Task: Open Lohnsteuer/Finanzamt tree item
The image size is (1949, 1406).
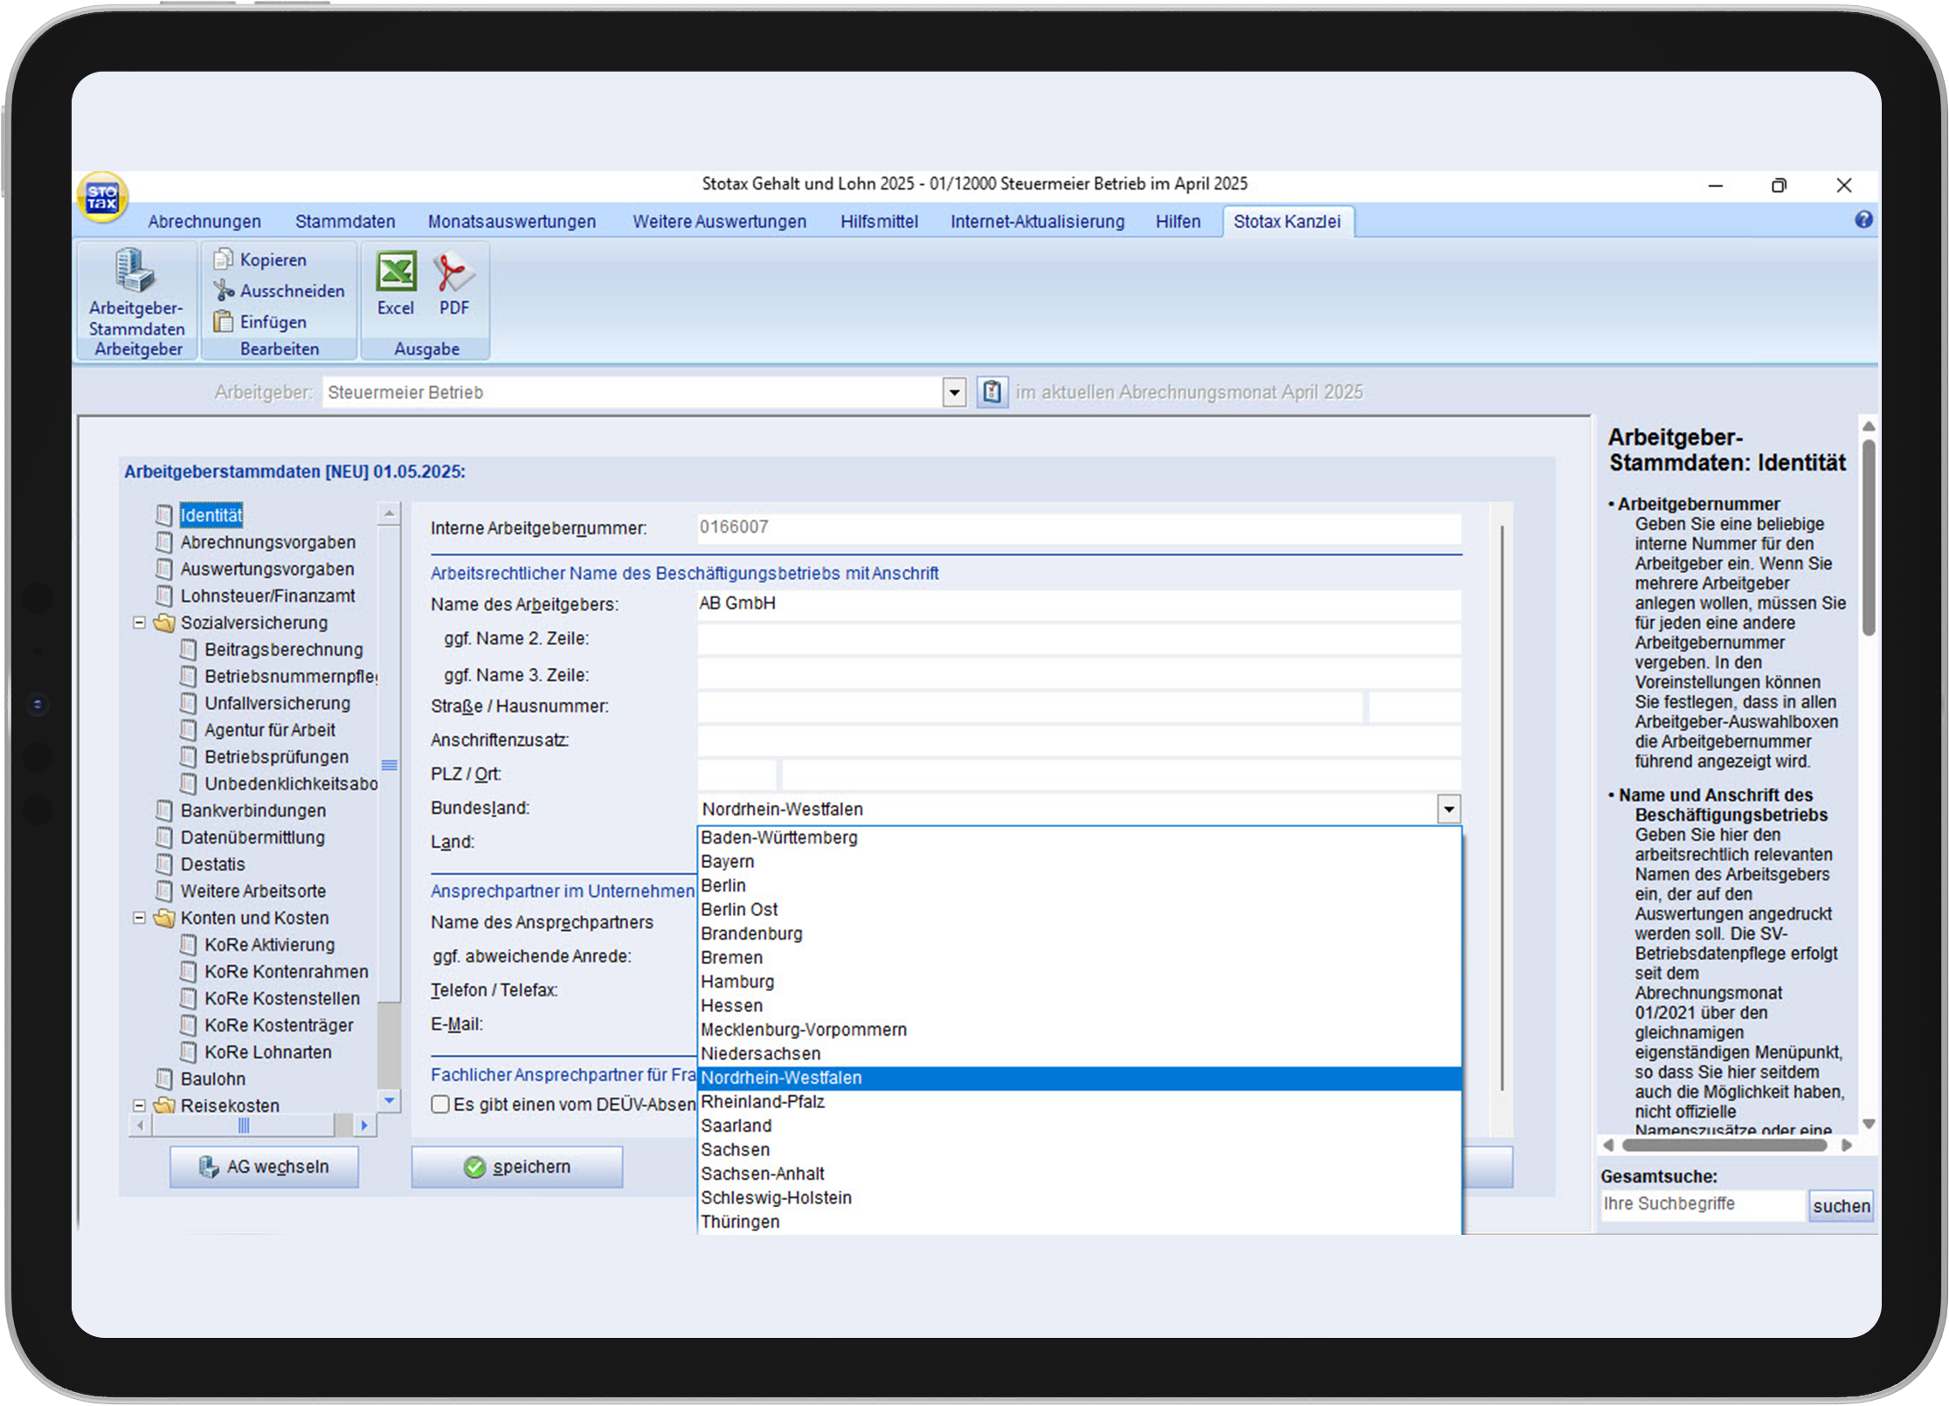Action: tap(267, 596)
